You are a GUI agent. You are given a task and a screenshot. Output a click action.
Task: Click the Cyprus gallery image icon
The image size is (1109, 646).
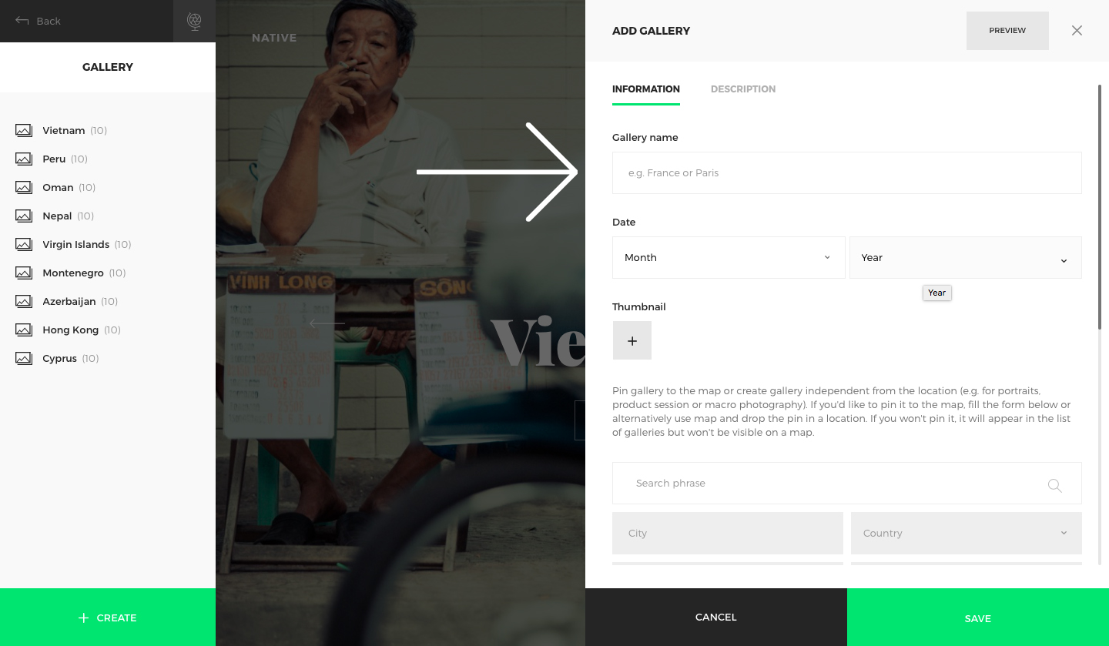coord(24,359)
